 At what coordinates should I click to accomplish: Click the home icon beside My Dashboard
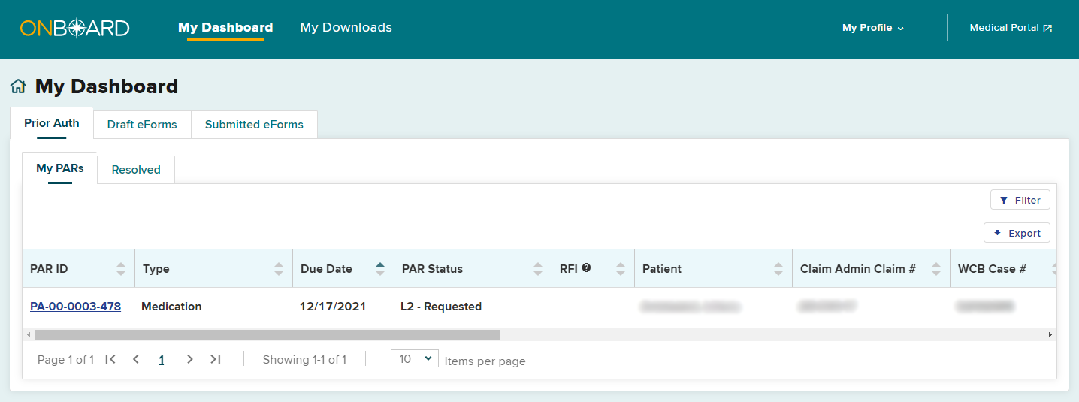18,86
